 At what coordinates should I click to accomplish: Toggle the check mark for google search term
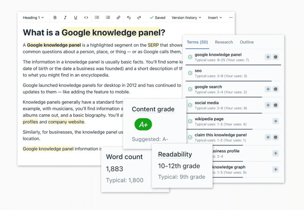coord(190,89)
